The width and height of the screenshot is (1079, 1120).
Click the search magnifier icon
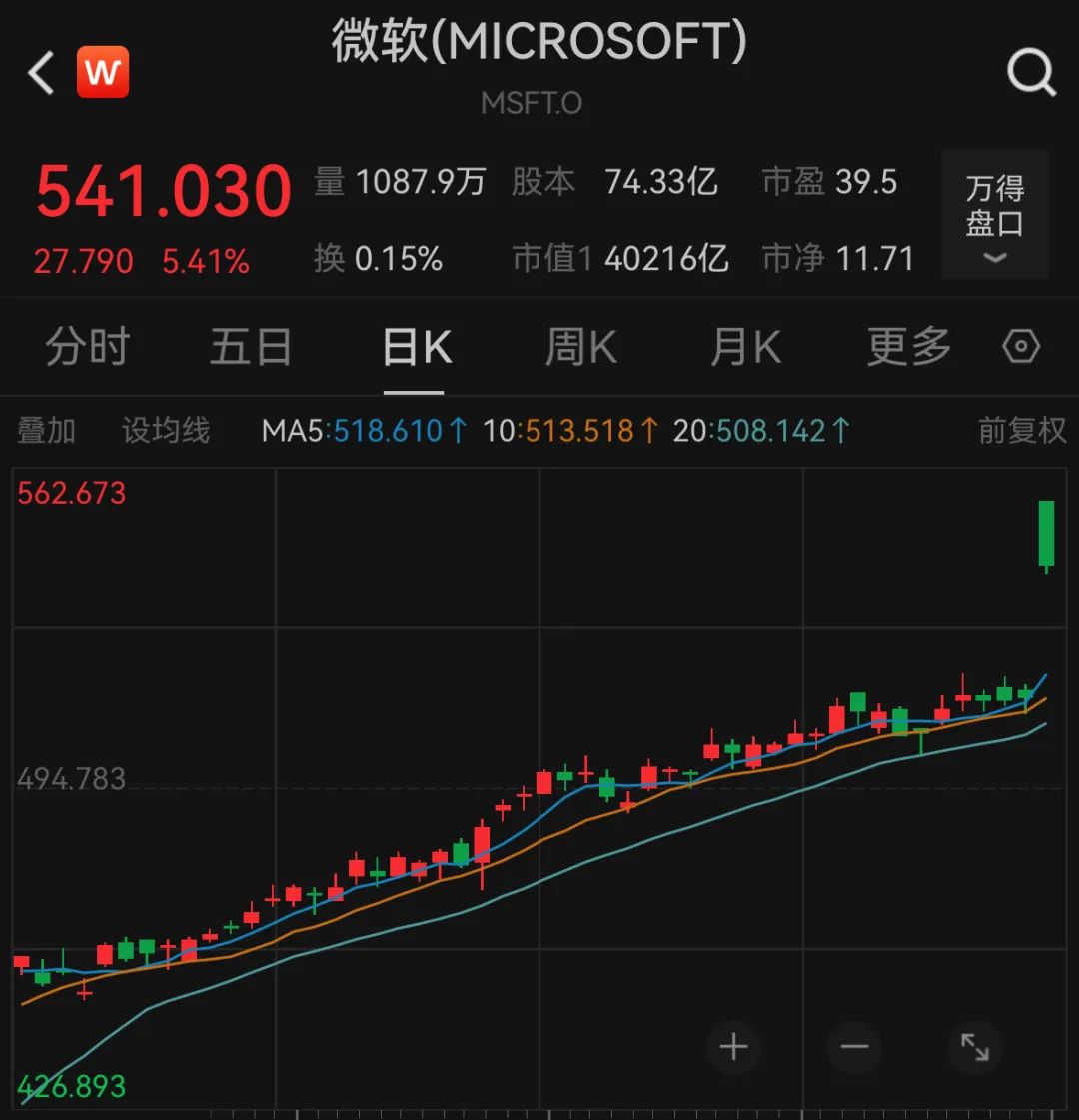(x=1030, y=72)
